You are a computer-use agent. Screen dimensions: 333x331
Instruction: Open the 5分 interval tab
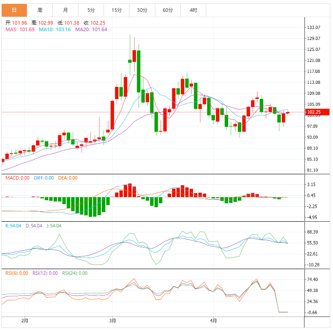[x=91, y=10]
